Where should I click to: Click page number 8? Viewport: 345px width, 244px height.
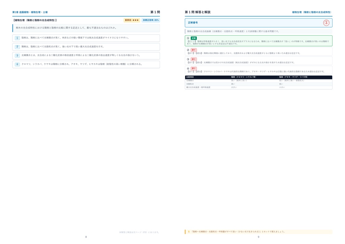86,237
